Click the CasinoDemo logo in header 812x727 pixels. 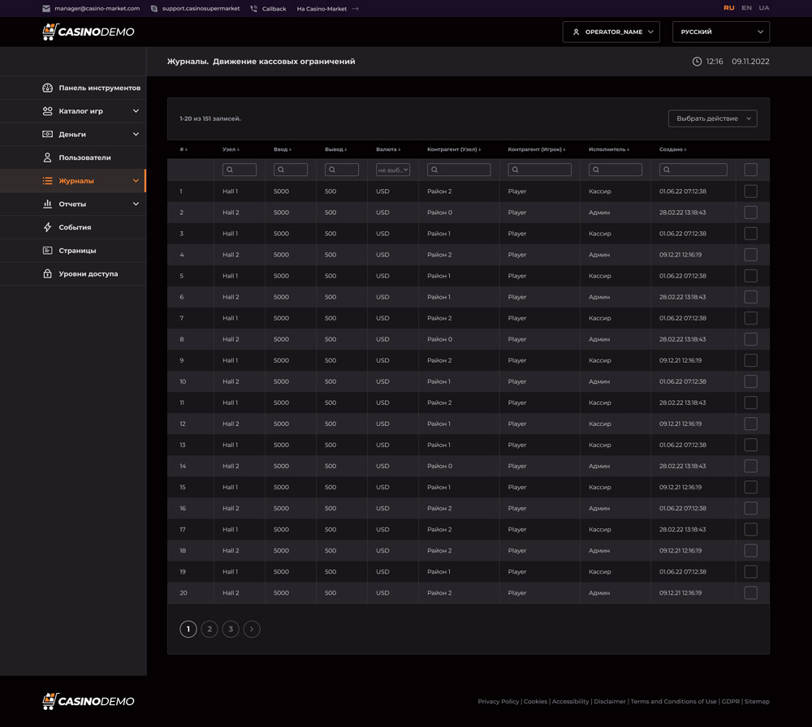tap(88, 32)
